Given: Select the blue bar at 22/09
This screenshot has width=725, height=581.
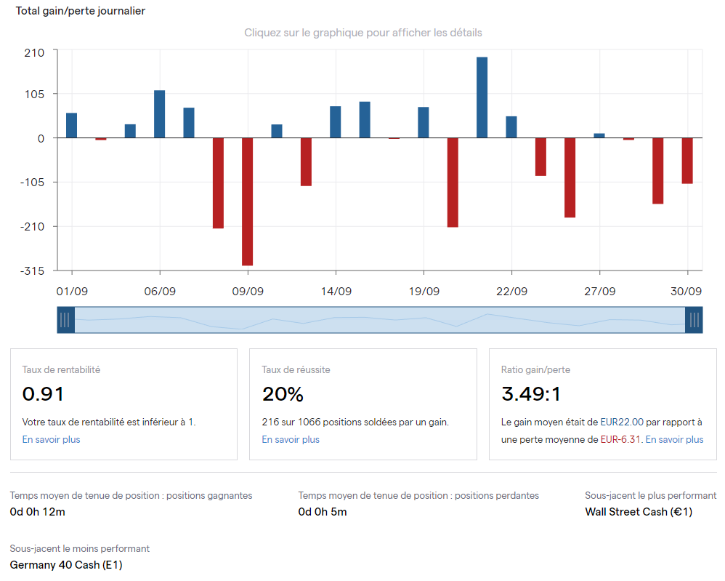Looking at the screenshot, I should 511,127.
